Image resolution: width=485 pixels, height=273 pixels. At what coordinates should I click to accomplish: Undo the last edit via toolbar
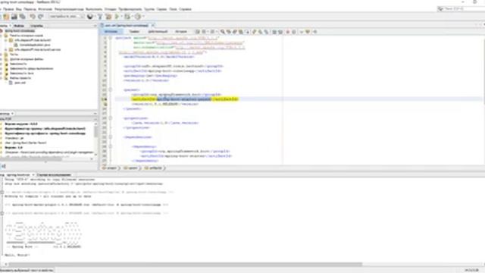pyautogui.click(x=33, y=17)
